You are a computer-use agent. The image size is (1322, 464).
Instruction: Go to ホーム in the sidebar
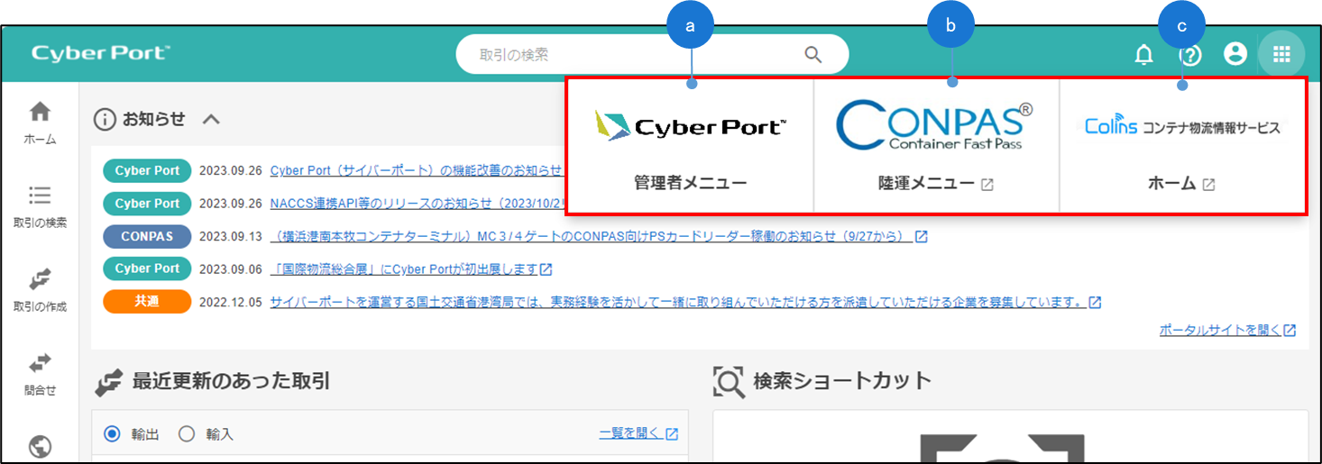[40, 123]
